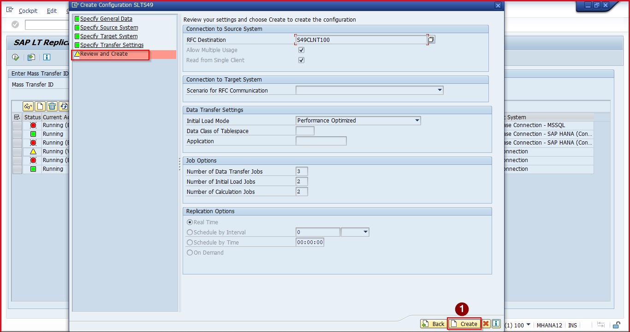The width and height of the screenshot is (630, 332).
Task: Click the execute clock icon in the toolbar
Action: [x=16, y=58]
